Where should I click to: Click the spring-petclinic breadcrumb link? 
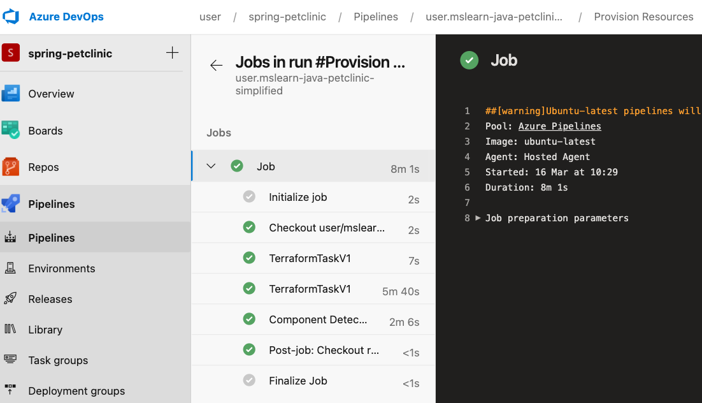coord(287,17)
